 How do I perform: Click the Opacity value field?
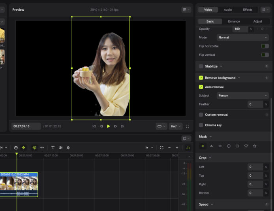240,29
